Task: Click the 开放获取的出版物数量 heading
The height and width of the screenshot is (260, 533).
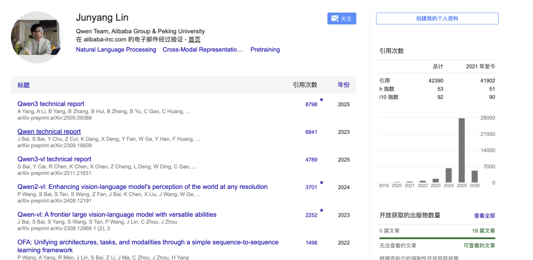Action: tap(410, 216)
